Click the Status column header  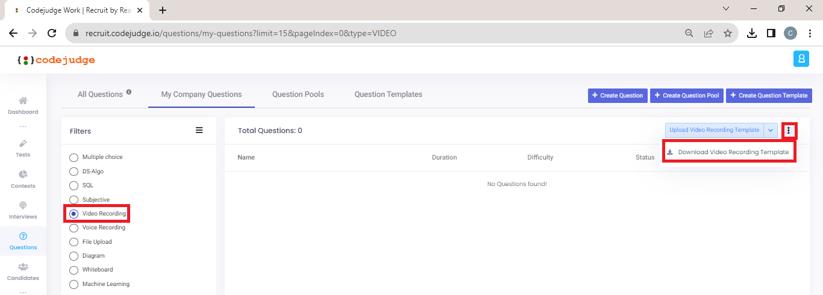coord(645,157)
